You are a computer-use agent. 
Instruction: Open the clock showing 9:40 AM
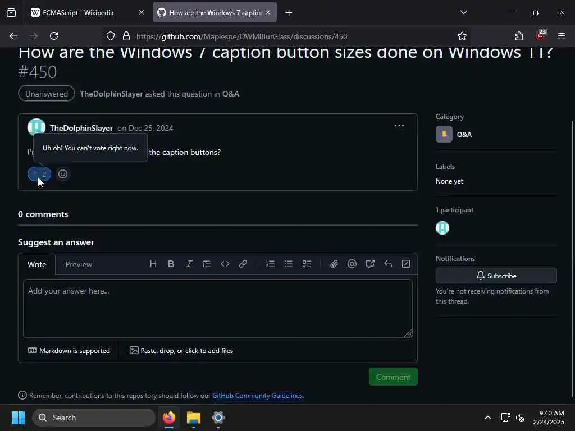(x=549, y=418)
